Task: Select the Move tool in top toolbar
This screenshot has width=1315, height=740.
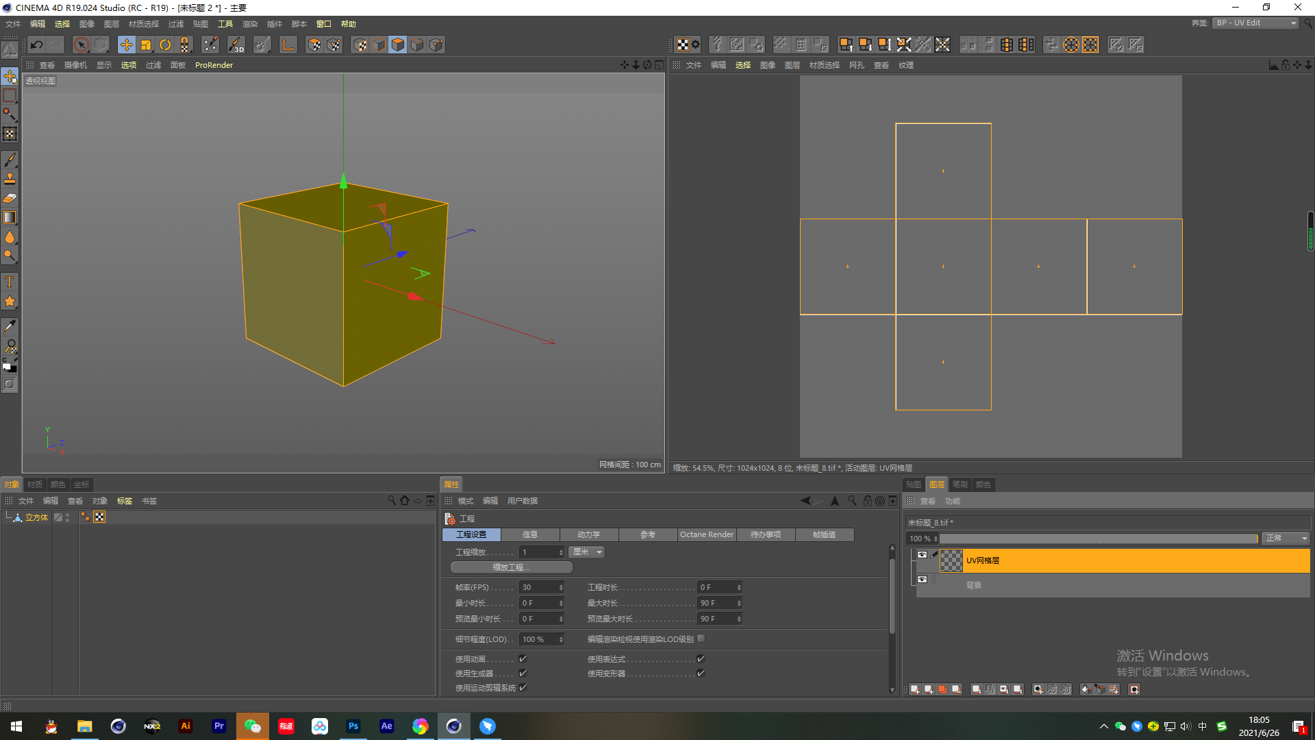Action: tap(127, 45)
